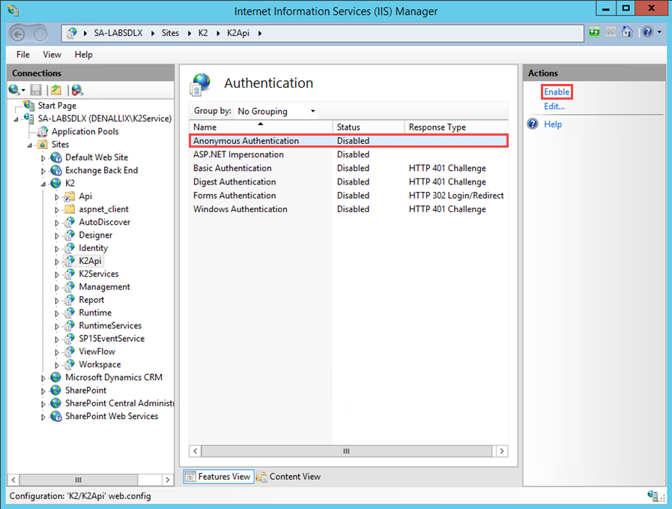Viewport: 672px width, 509px height.
Task: Click the aspnet_client folder icon
Action: pos(70,209)
